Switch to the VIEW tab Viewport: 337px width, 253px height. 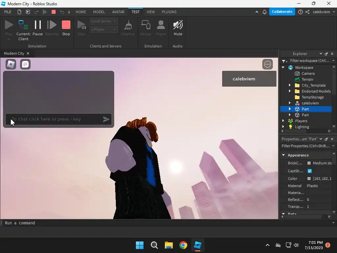(151, 12)
